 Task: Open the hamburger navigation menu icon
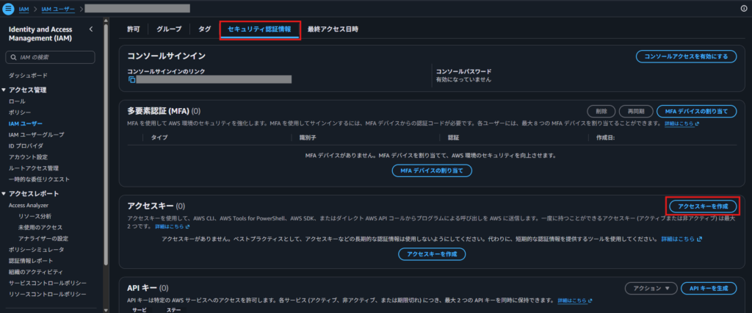[9, 9]
